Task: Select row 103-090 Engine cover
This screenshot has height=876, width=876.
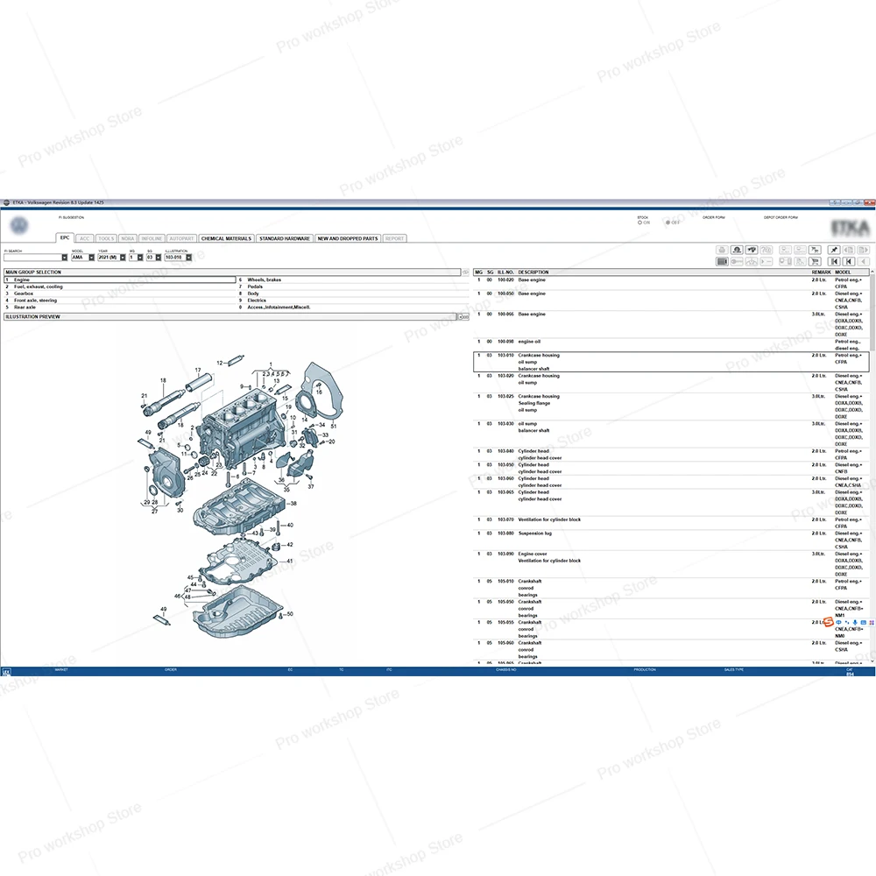Action: pyautogui.click(x=671, y=563)
